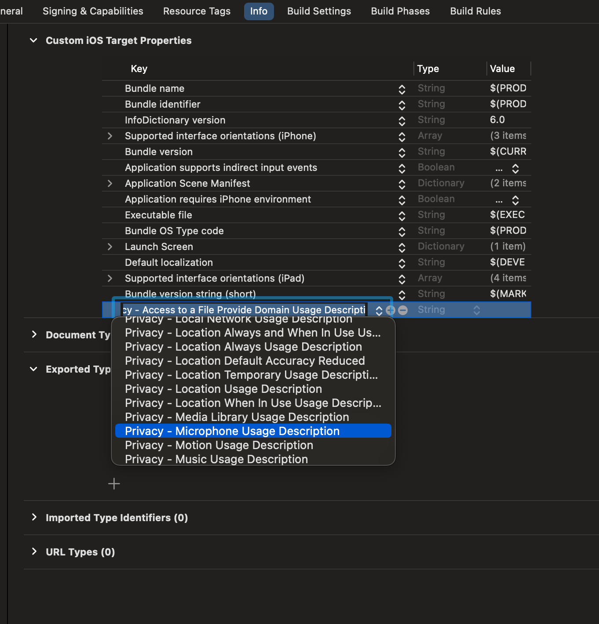599x624 pixels.
Task: Select the Bundle identifier key text
Action: [x=162, y=104]
